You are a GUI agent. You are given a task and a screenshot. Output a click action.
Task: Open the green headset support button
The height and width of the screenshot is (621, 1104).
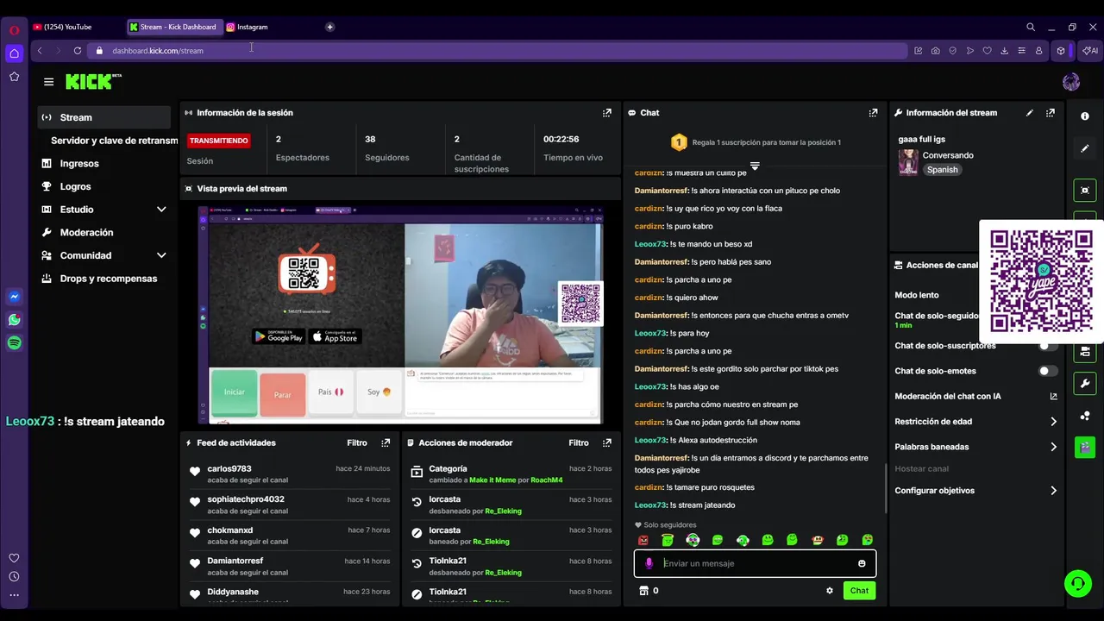(1077, 584)
